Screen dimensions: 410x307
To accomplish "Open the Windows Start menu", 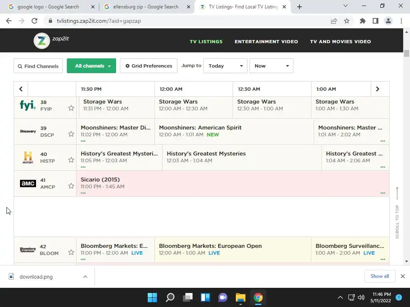I will (x=153, y=297).
